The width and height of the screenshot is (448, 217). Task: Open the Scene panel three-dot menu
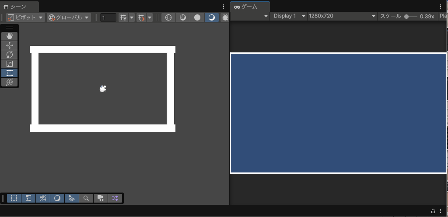point(224,7)
